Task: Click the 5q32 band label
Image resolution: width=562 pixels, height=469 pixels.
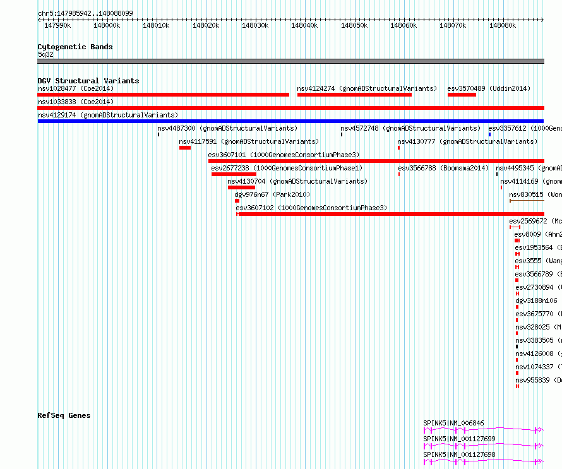Action: (45, 54)
